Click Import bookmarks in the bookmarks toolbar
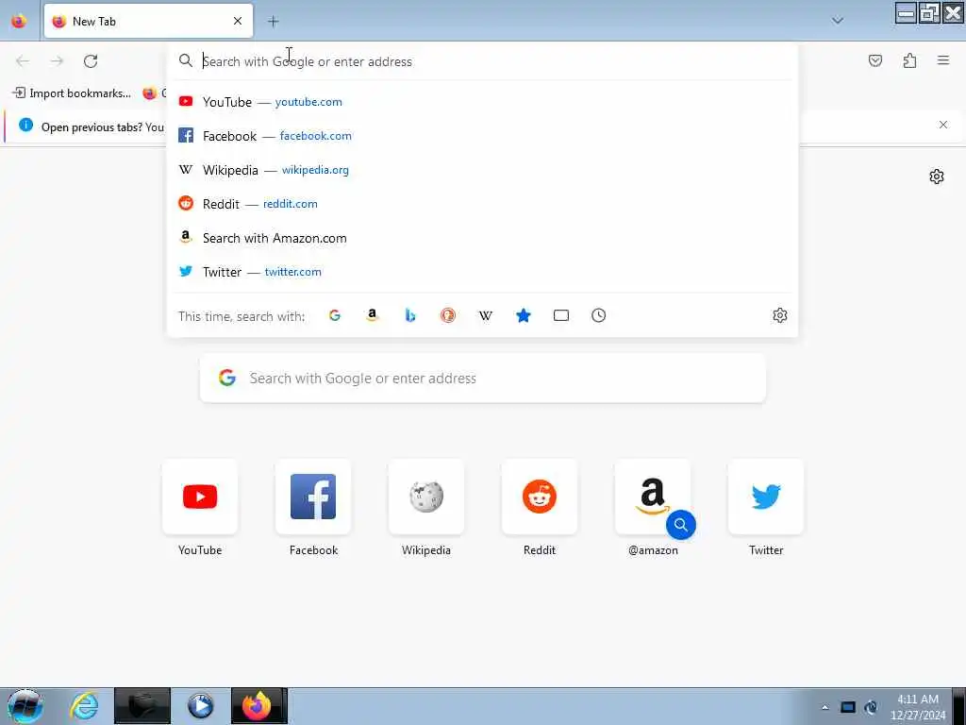This screenshot has width=966, height=725. [72, 93]
